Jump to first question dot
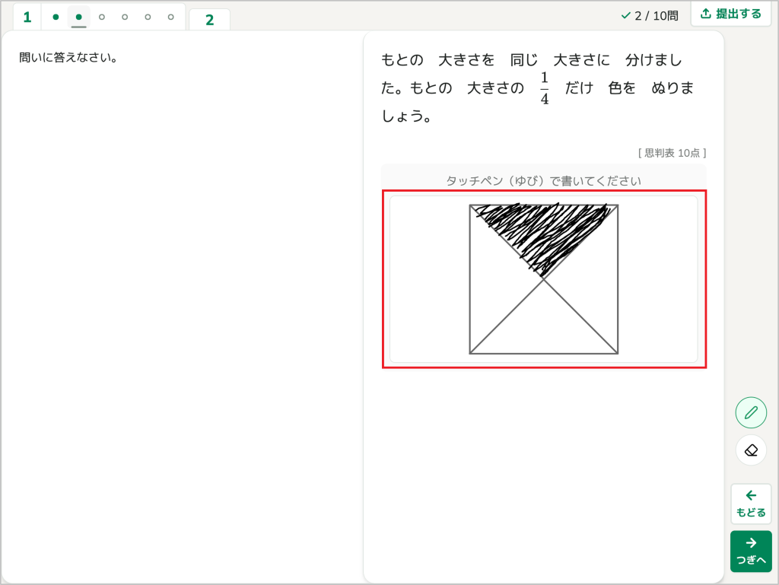Screen dimensions: 779x585 click(x=56, y=17)
